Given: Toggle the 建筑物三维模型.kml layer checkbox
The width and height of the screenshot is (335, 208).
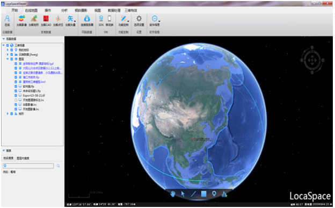Looking at the screenshot, I should point(16,82).
